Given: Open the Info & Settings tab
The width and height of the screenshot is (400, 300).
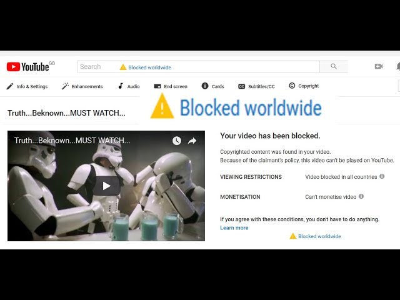Looking at the screenshot, I should point(27,86).
